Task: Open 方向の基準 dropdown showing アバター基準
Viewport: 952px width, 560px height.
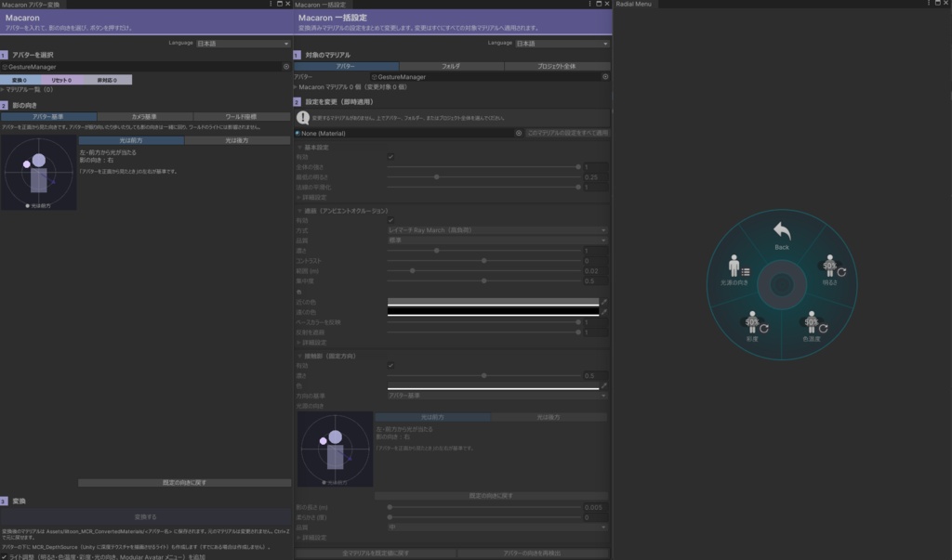Action: (497, 396)
